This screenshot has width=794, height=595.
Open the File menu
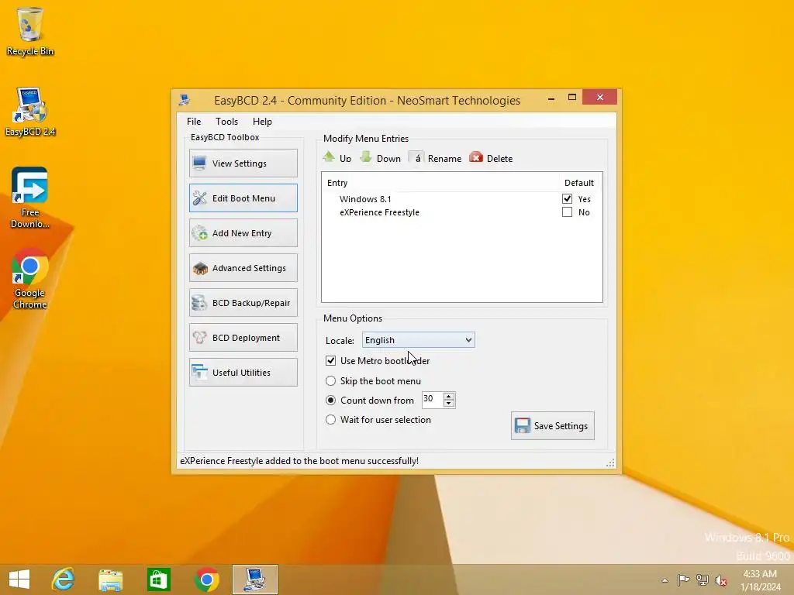pyautogui.click(x=193, y=122)
